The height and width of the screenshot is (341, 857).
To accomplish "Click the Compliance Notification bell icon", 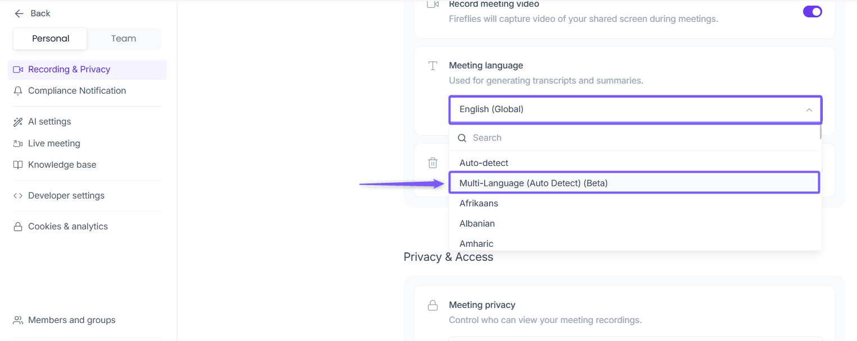I will click(x=18, y=91).
